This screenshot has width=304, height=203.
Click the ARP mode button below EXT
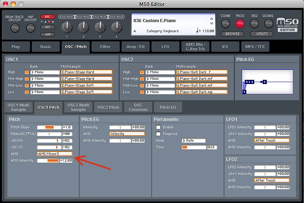47,34
